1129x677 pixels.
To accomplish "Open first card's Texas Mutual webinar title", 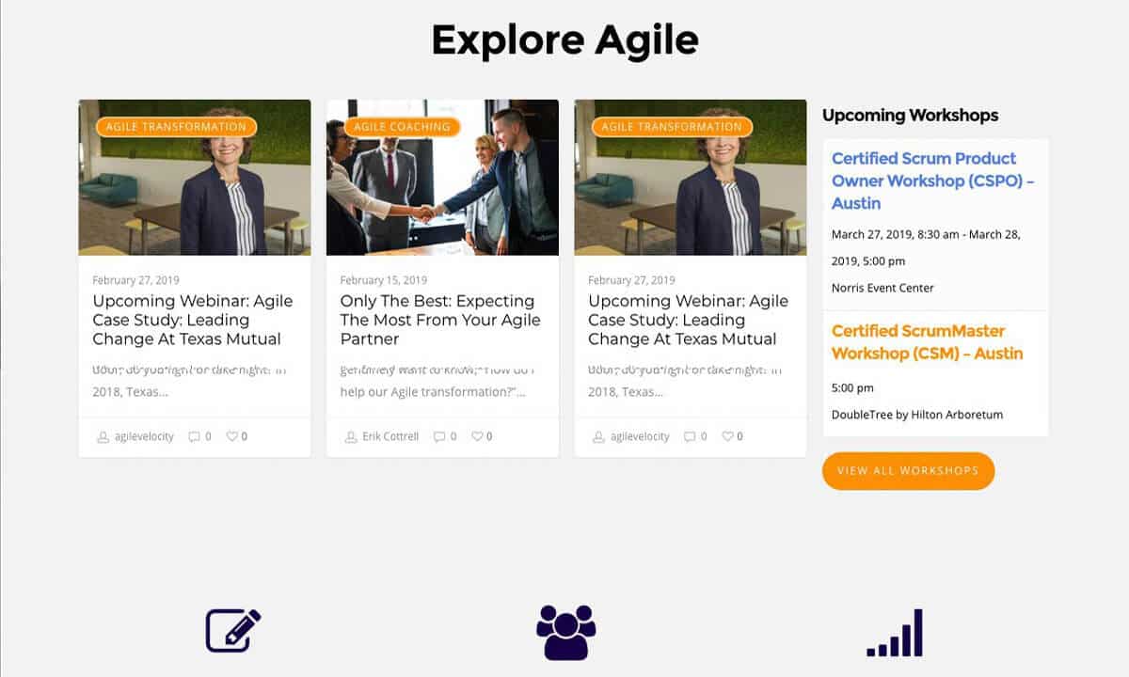I will point(192,320).
